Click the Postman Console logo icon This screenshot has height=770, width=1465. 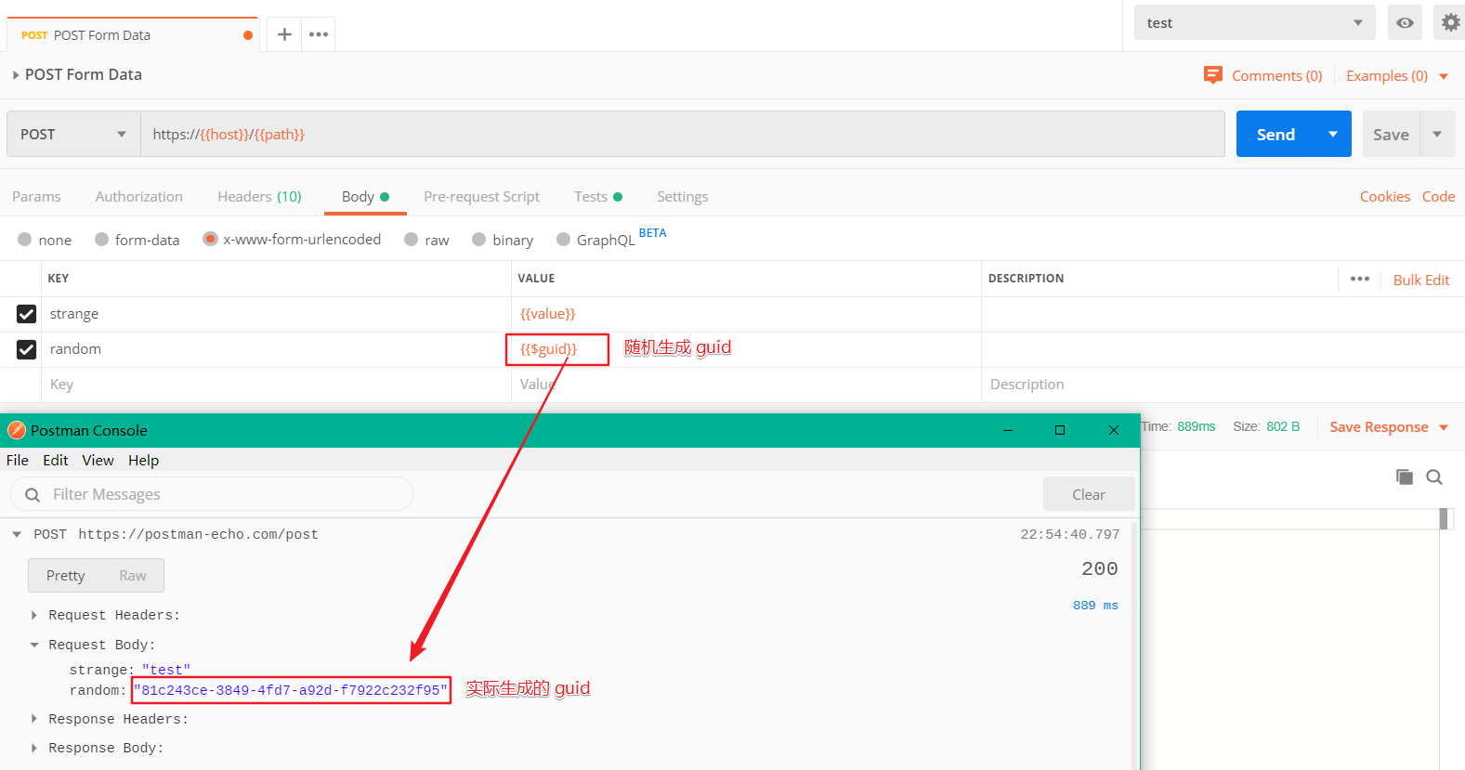(x=17, y=430)
